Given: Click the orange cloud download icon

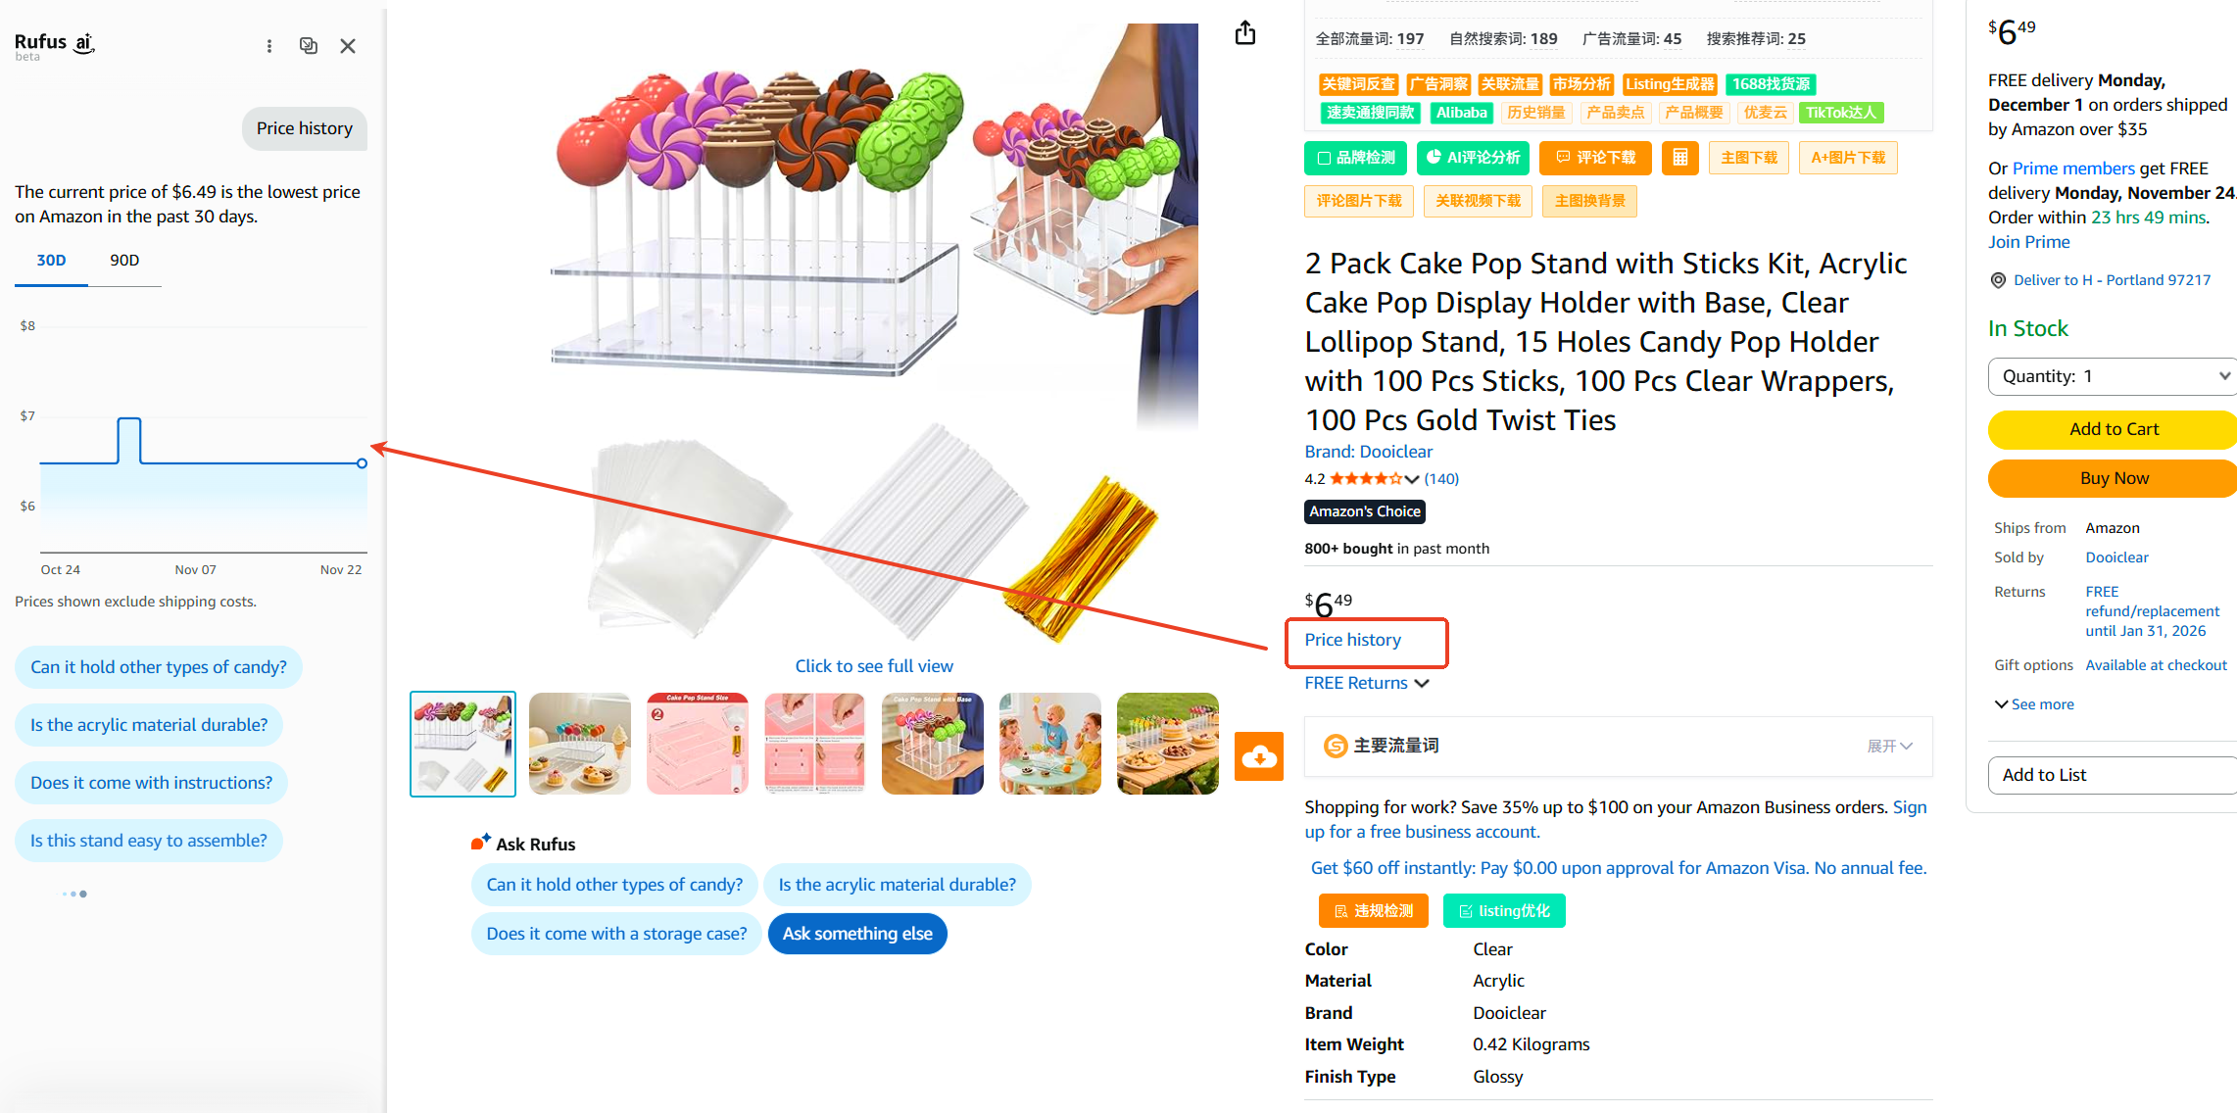Looking at the screenshot, I should (1259, 756).
